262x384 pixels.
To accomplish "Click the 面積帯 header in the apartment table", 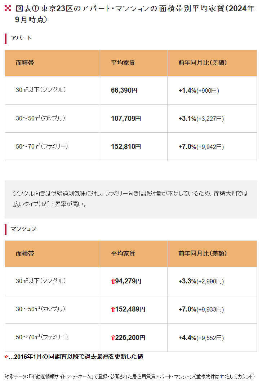I will point(25,63).
